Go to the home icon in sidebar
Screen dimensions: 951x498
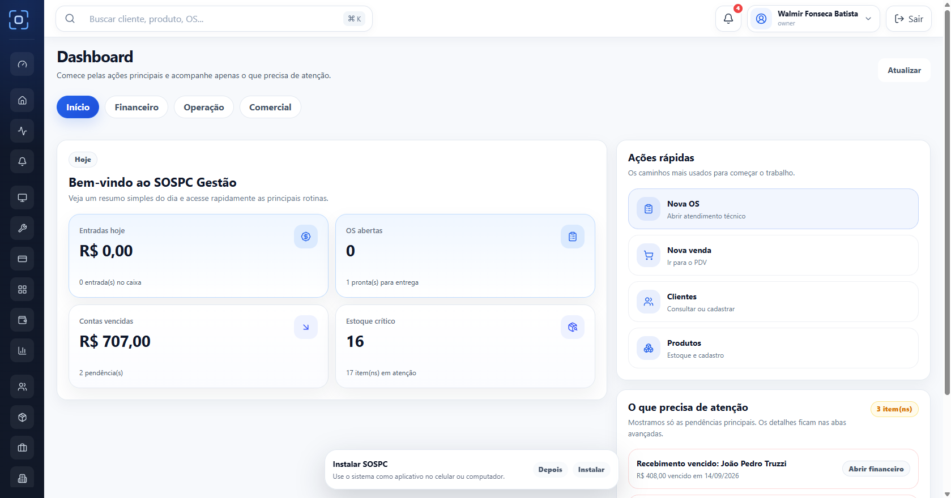coord(22,100)
